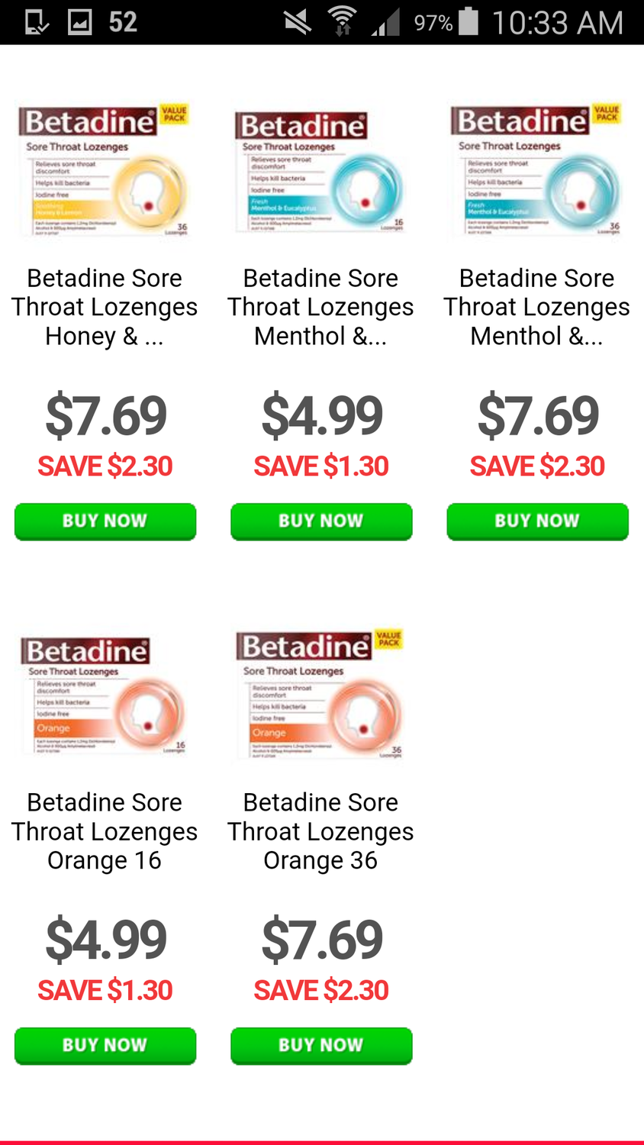The width and height of the screenshot is (644, 1145).
Task: Buy Now the Menthol value pack lozenges
Action: coord(537,521)
